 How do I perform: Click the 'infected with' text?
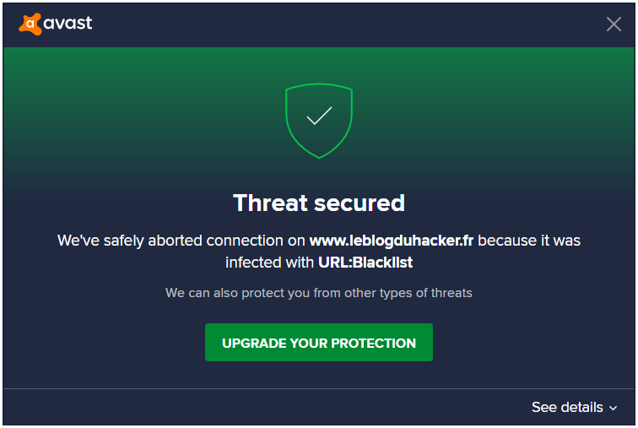pos(269,263)
